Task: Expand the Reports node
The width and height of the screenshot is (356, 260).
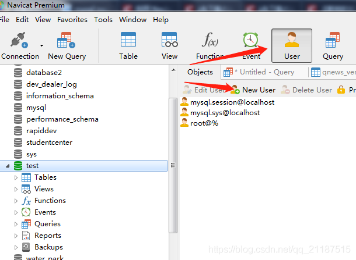Action: (x=16, y=236)
